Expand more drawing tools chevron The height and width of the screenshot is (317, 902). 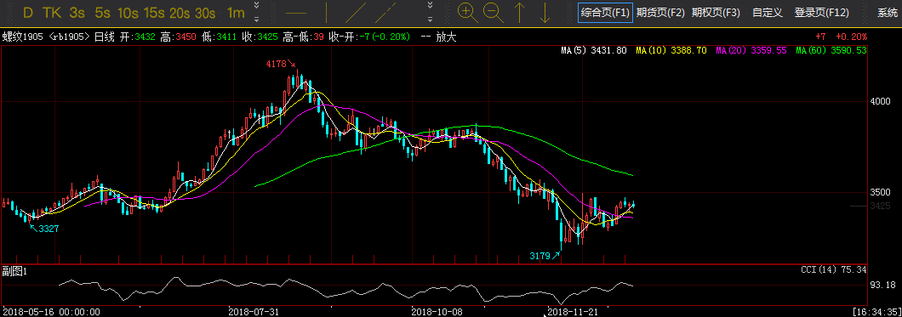pyautogui.click(x=431, y=6)
